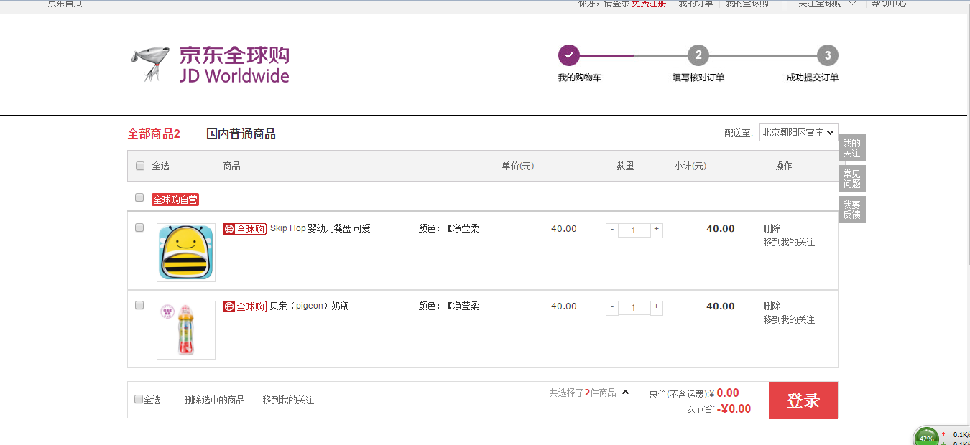
Task: Click the quantity field for 贝亲 奶瓶
Action: pos(634,308)
